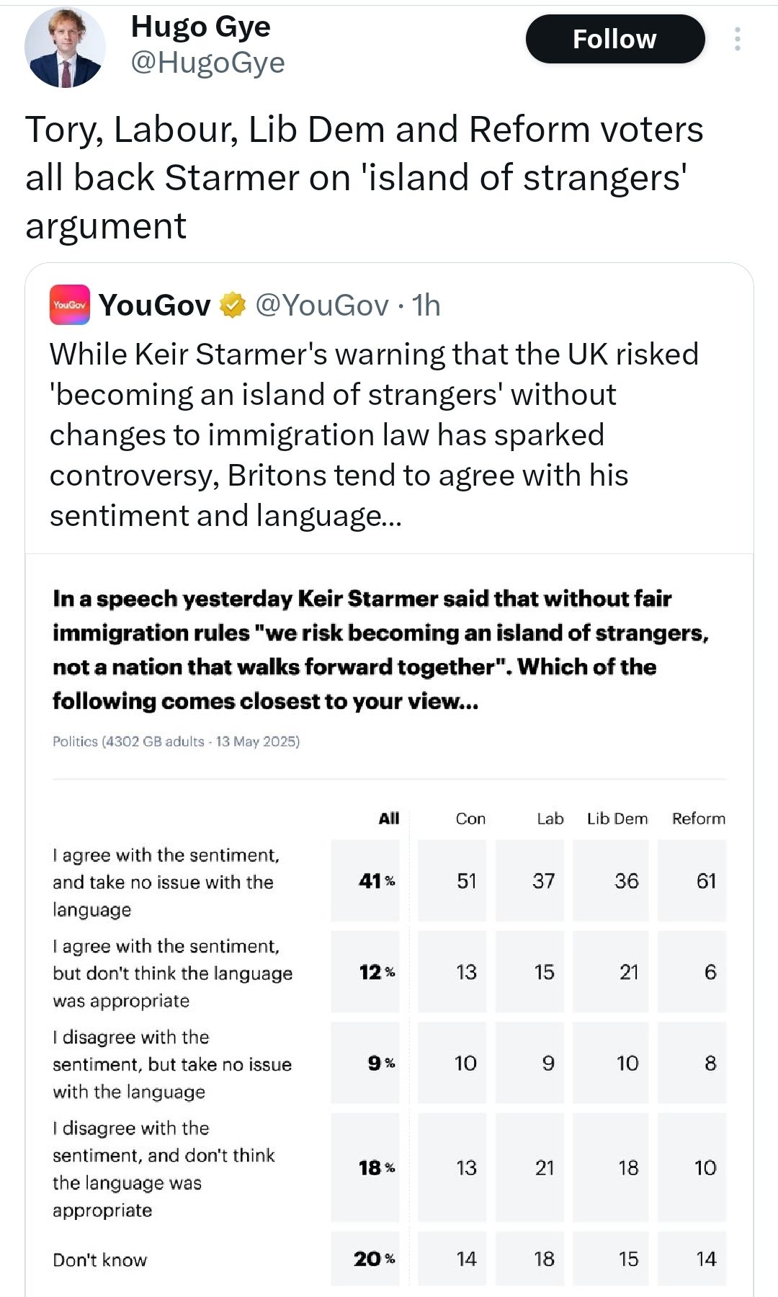Open the Hugo Gye display name
Viewport: 778px width, 1297px height.
[x=200, y=27]
